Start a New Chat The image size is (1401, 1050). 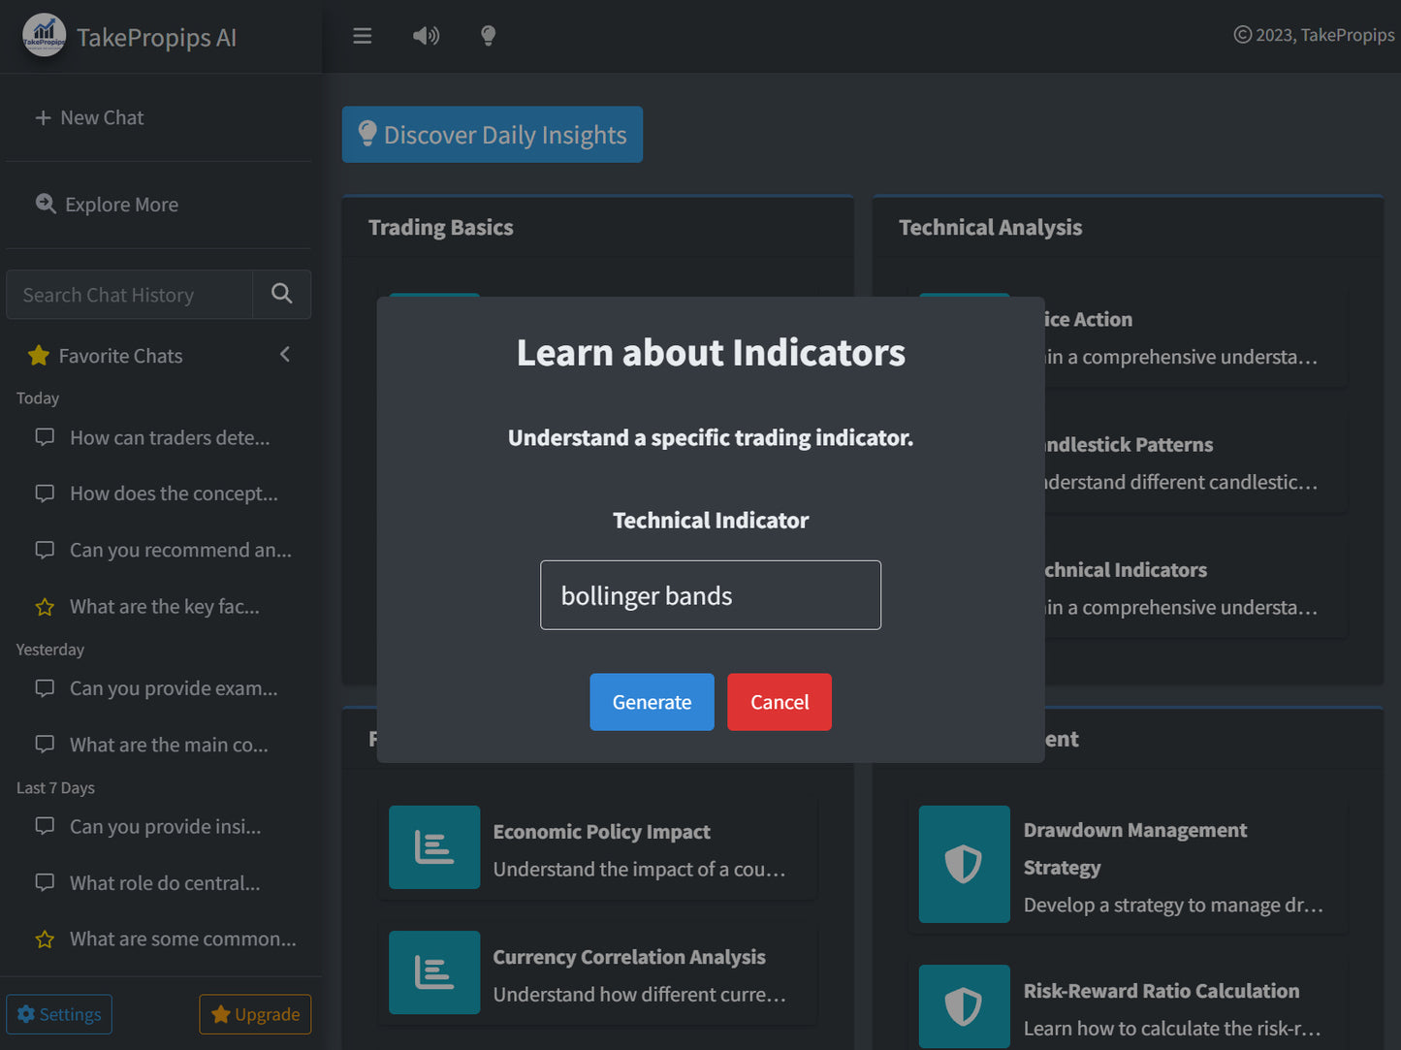click(89, 117)
